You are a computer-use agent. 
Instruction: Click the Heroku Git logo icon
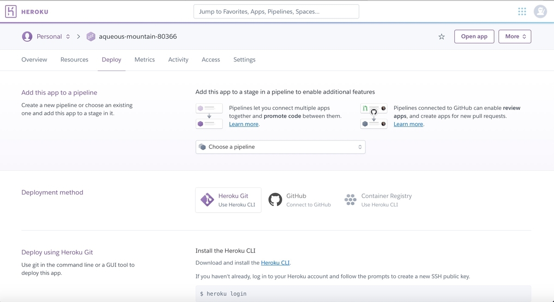207,200
